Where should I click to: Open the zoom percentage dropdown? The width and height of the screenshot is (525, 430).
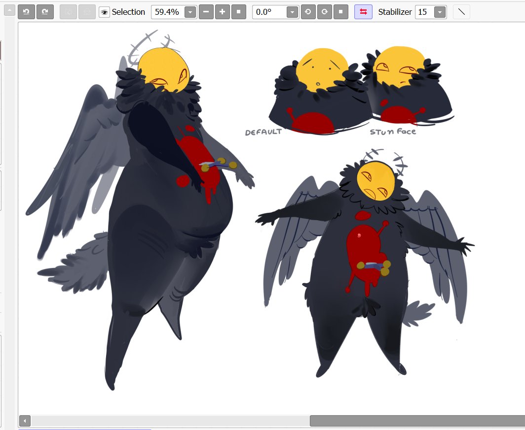[x=190, y=12]
